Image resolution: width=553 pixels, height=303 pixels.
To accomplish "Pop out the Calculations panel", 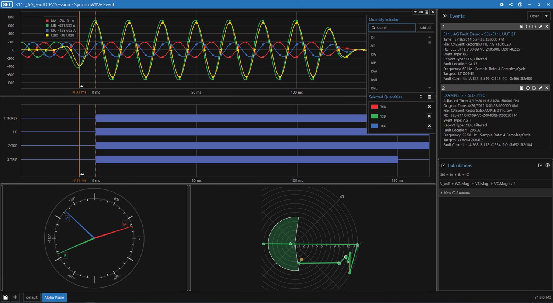I will point(540,166).
